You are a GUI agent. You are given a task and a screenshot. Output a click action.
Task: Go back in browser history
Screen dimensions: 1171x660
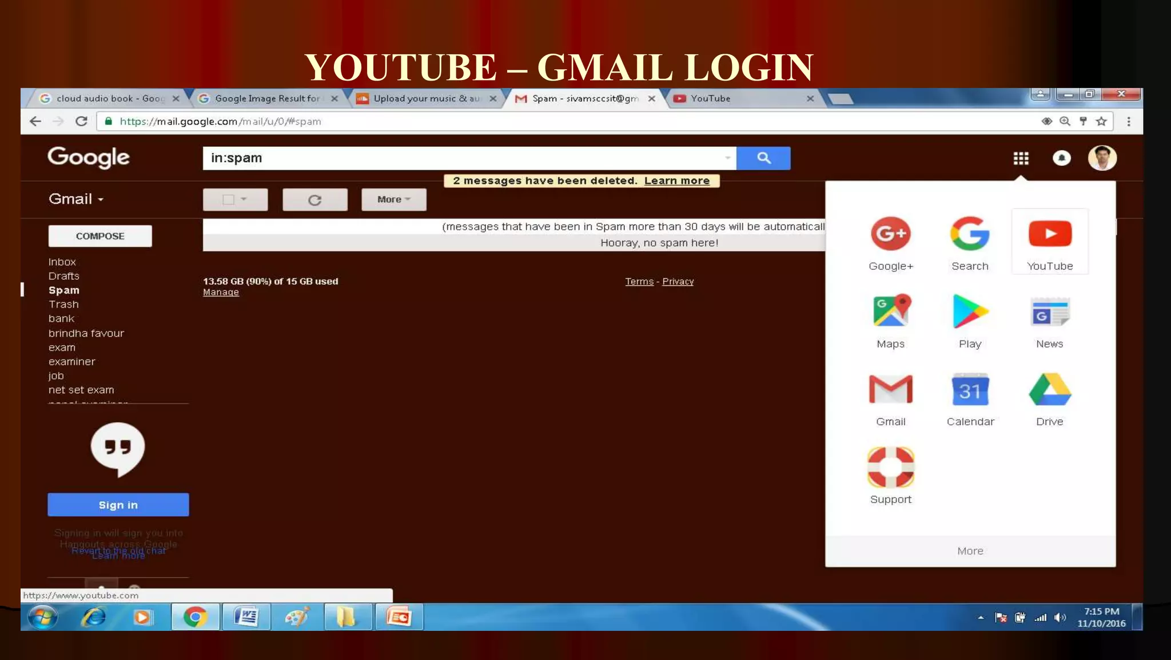(35, 121)
